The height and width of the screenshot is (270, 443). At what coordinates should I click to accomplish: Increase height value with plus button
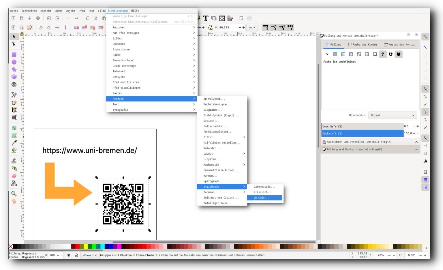pos(243,28)
